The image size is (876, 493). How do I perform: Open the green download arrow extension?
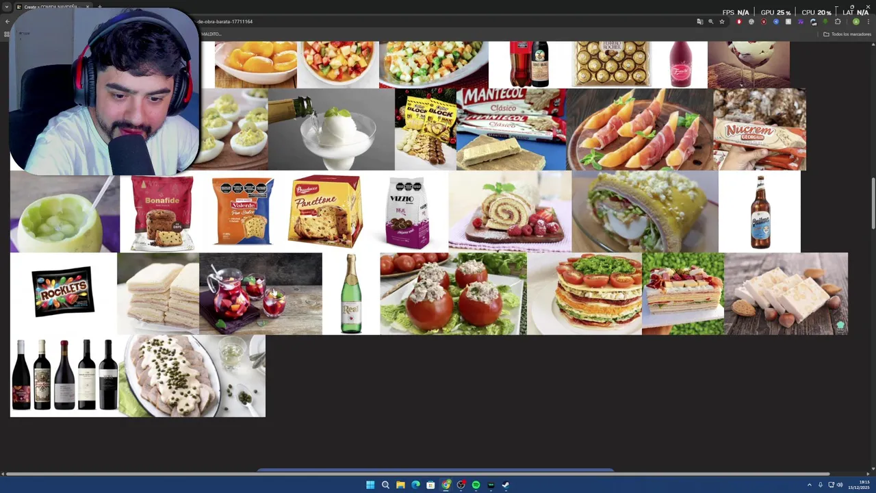pyautogui.click(x=825, y=22)
